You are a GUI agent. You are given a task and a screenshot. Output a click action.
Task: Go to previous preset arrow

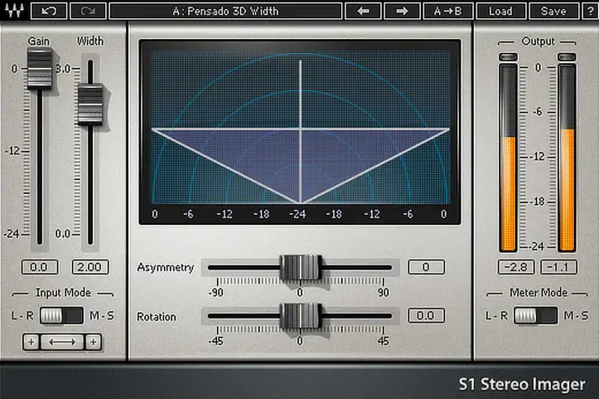point(363,11)
